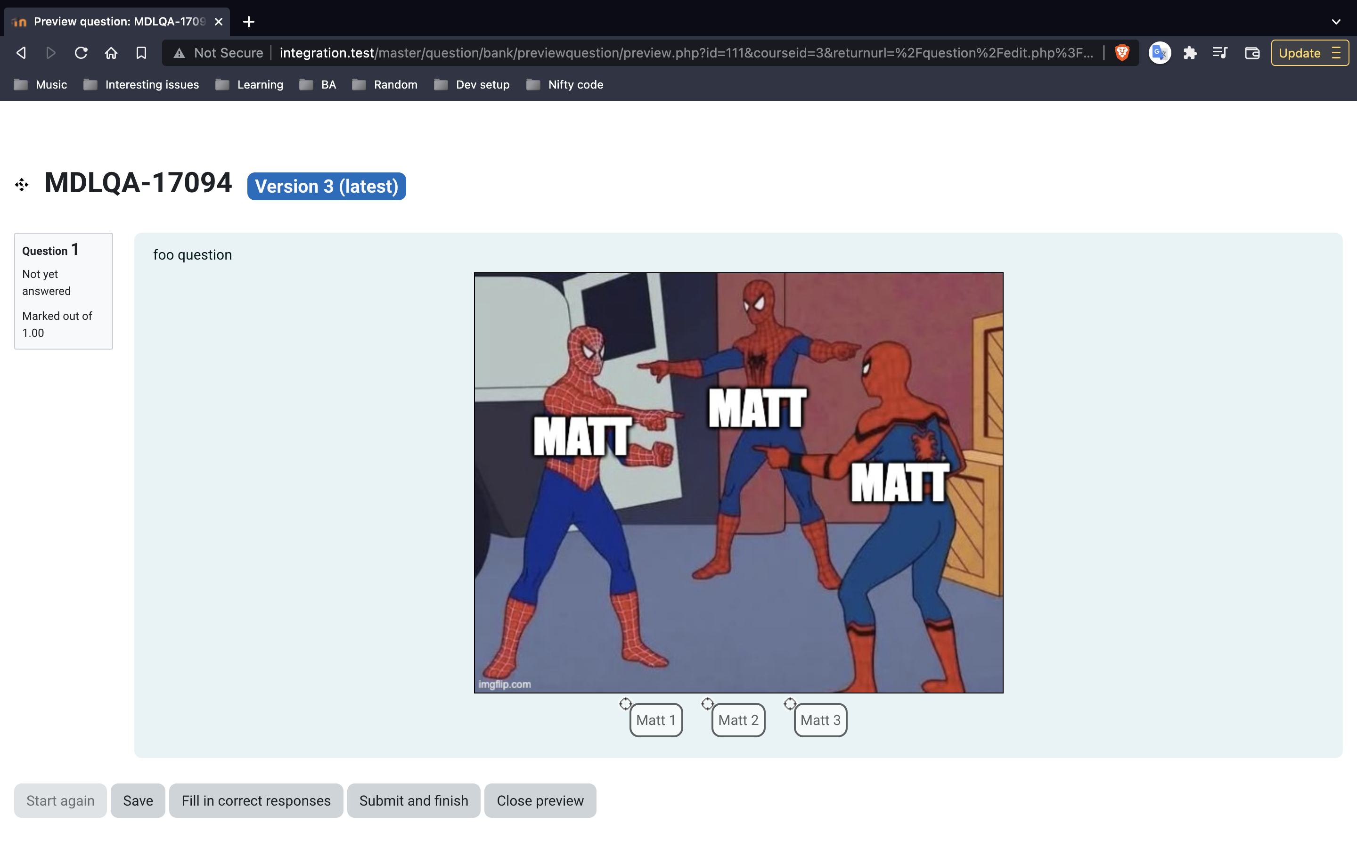The height and width of the screenshot is (848, 1357).
Task: Click the crosshair handle of Matt 3
Action: [790, 703]
